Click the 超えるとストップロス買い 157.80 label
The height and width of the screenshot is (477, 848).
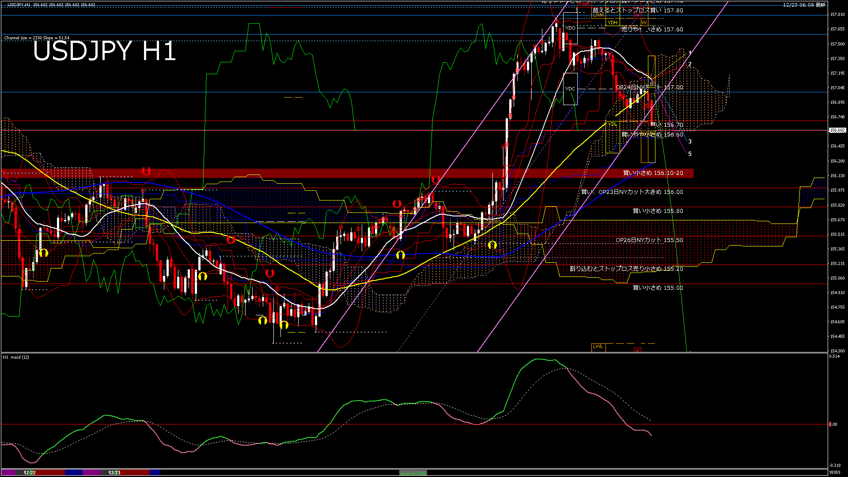point(638,10)
